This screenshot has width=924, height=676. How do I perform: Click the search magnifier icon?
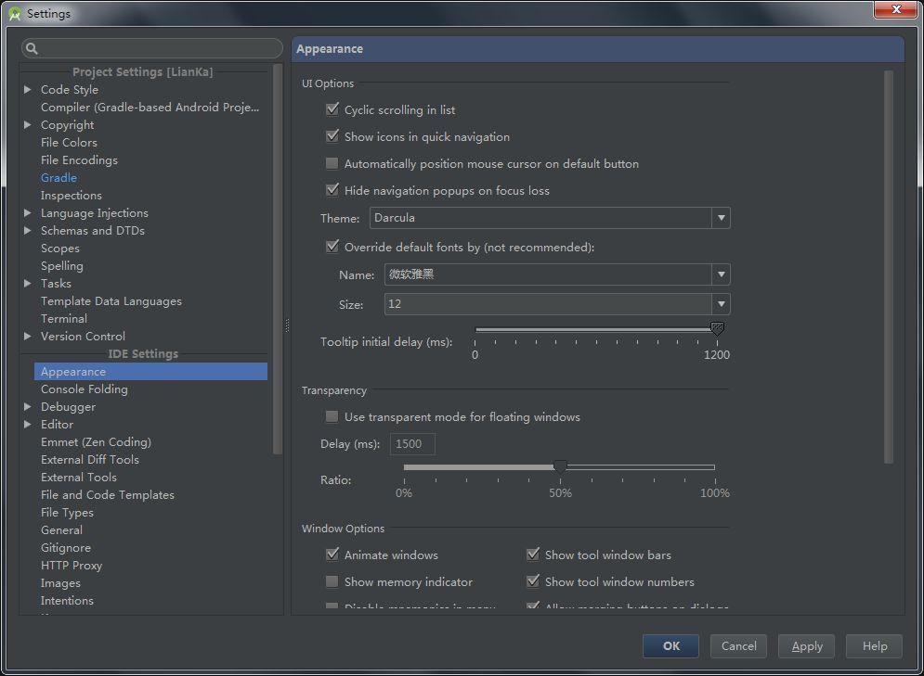point(32,49)
